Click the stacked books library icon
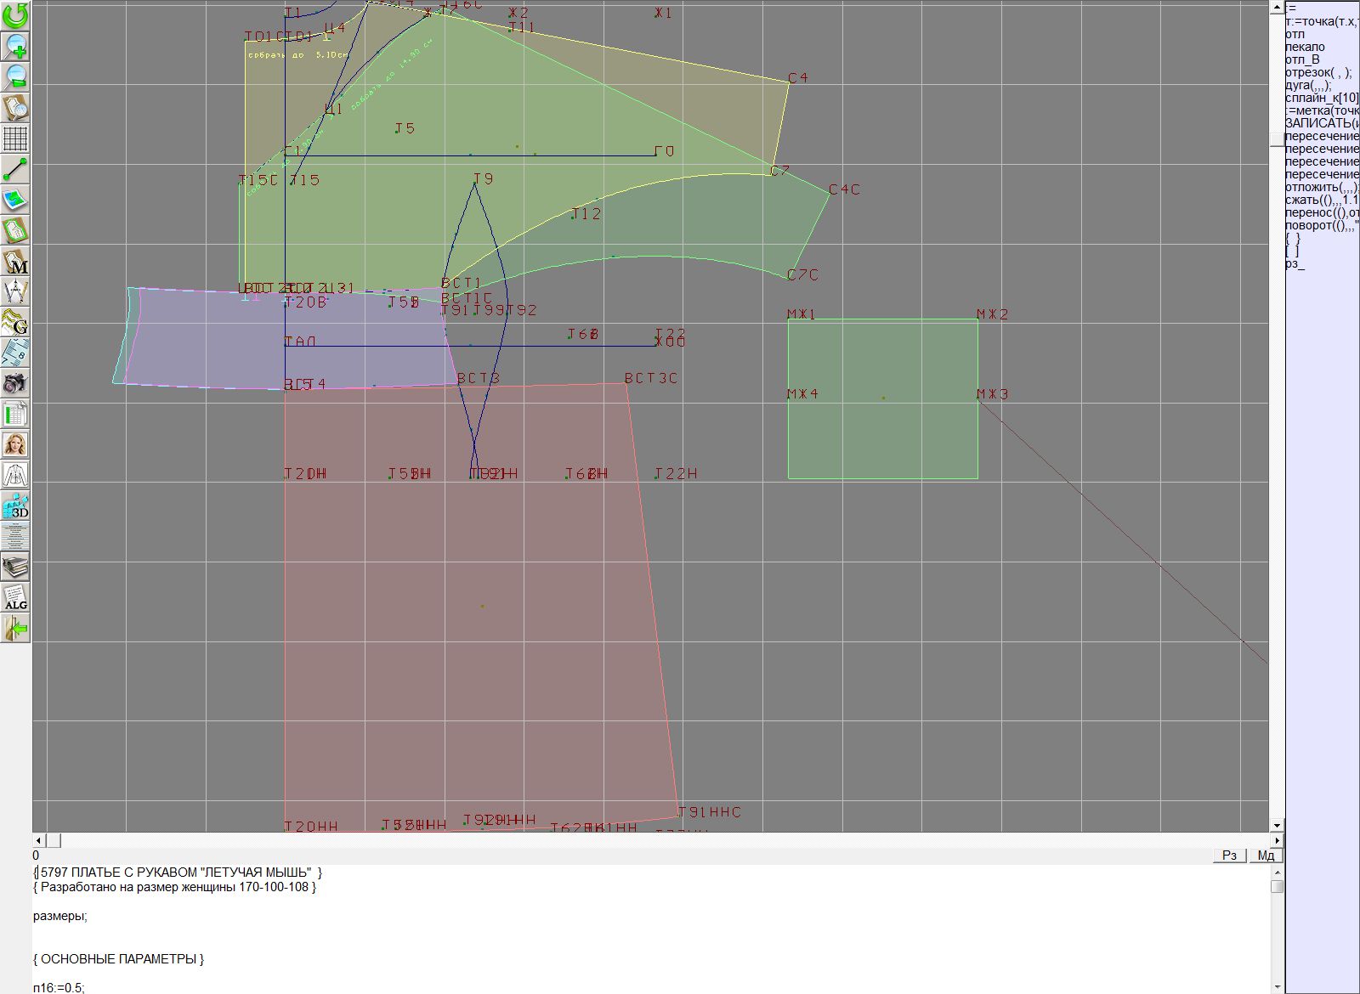 tap(15, 567)
